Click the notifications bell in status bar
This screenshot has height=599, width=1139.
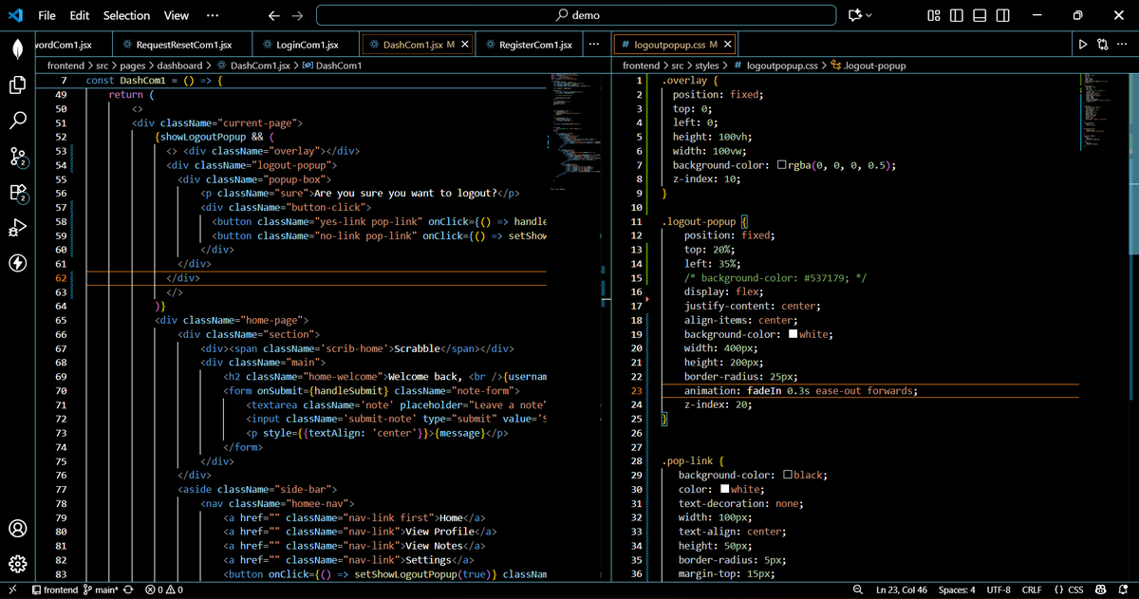click(x=1121, y=590)
